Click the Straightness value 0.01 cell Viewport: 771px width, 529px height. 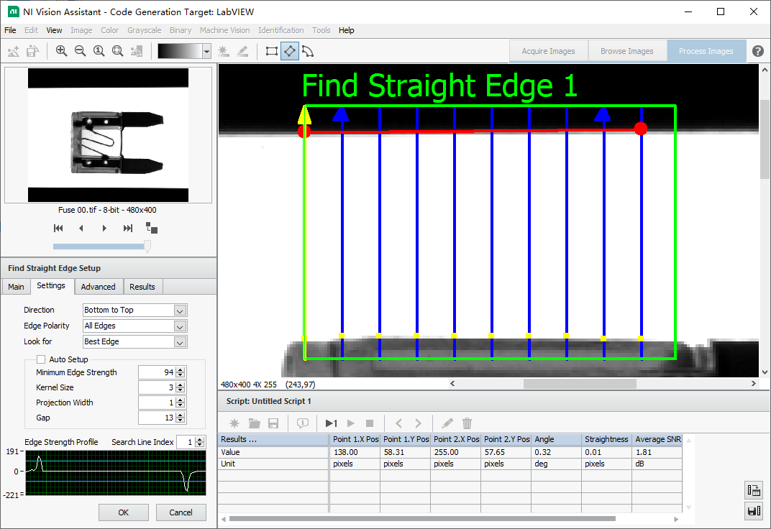[x=606, y=452]
